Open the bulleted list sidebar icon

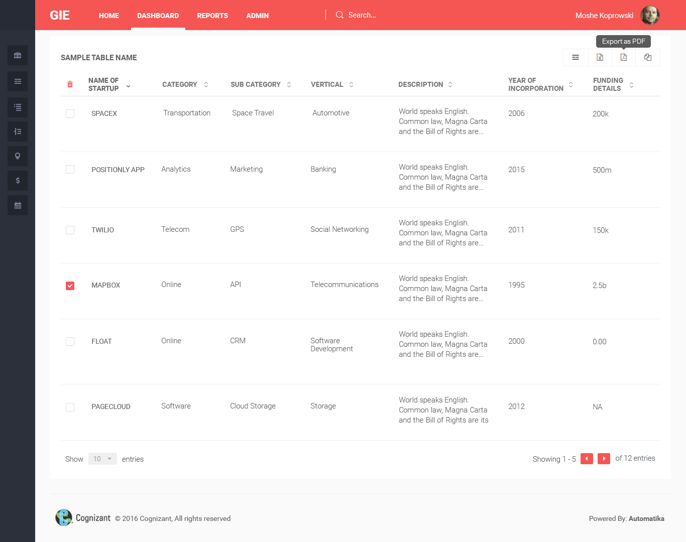pos(18,107)
